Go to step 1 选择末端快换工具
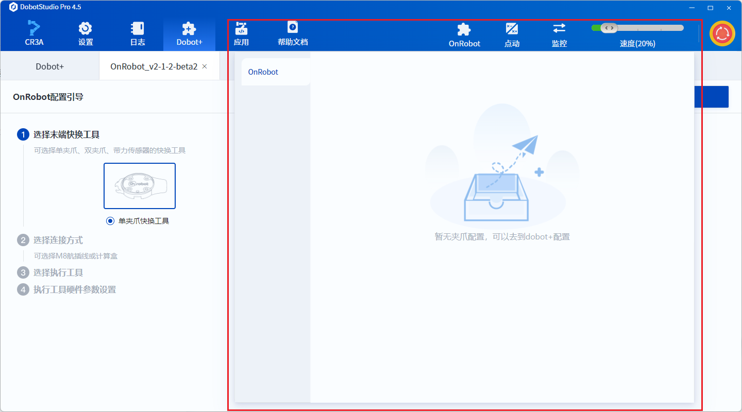This screenshot has height=412, width=742. pos(66,135)
